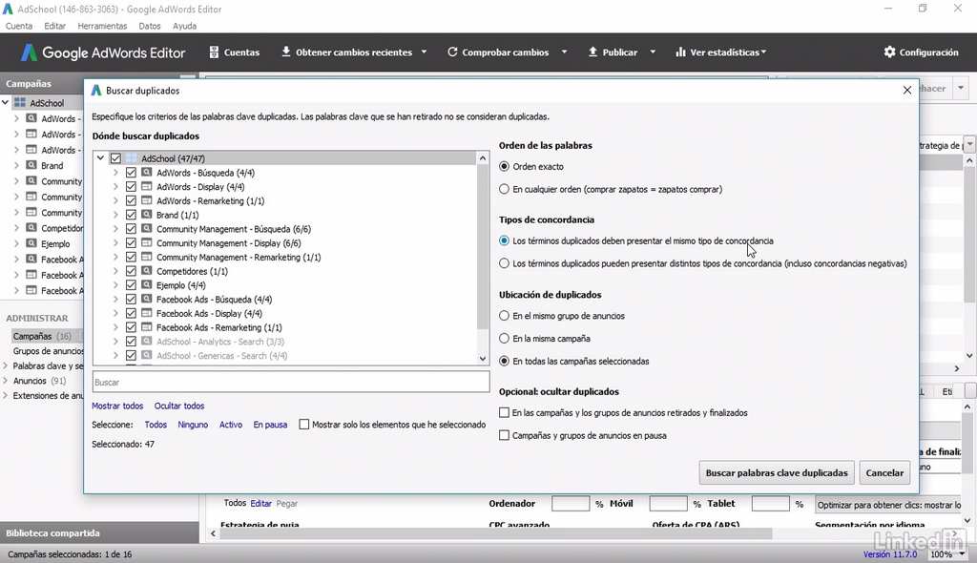Open the Datos menu

[150, 26]
